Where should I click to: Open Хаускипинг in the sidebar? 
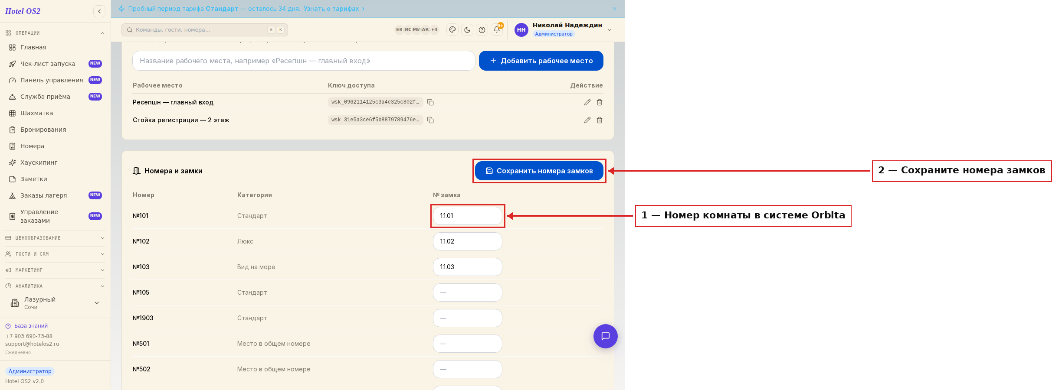point(39,162)
